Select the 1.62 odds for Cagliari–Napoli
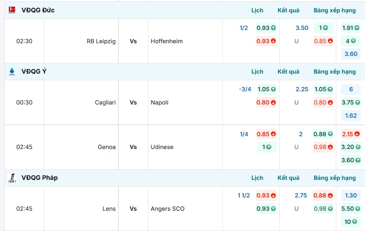The image size is (365, 231). coord(350,115)
